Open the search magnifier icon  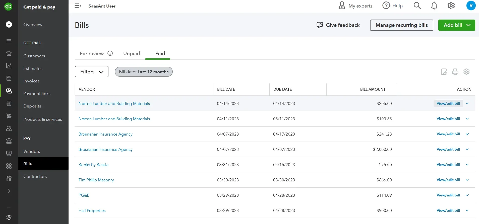[x=417, y=6]
